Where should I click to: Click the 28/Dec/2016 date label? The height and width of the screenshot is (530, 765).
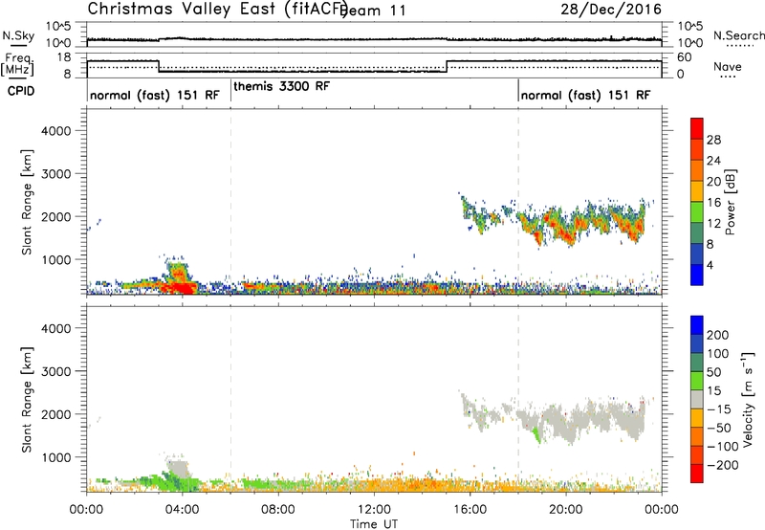[611, 10]
